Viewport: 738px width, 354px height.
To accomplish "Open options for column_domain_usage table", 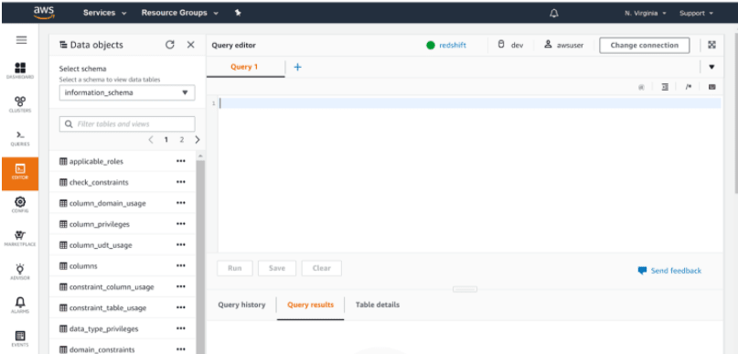I will click(181, 203).
